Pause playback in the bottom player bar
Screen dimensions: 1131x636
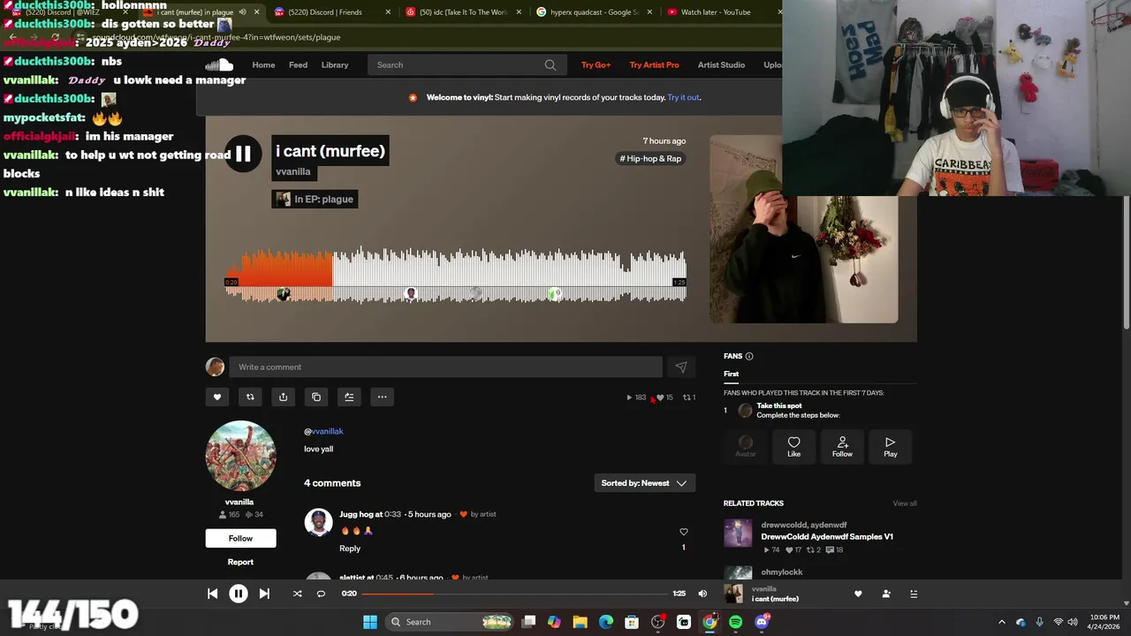click(239, 594)
